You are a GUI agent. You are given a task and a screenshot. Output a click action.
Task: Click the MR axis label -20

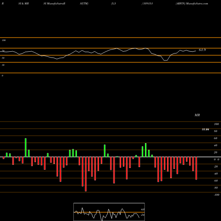click(x=216, y=167)
